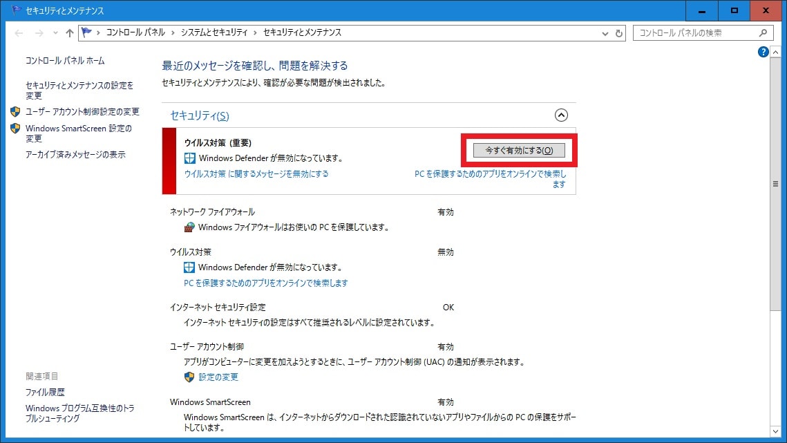This screenshot has height=443, width=787.
Task: Click インターネット セキュリティ設定 label
Action: [218, 307]
